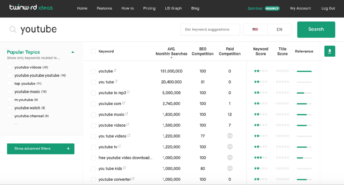Collapse the Popular Topics panel arrow
344x185 pixels.
click(x=73, y=52)
